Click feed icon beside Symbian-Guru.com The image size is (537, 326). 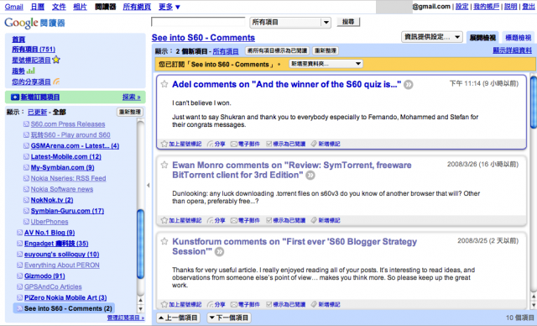pyautogui.click(x=26, y=211)
